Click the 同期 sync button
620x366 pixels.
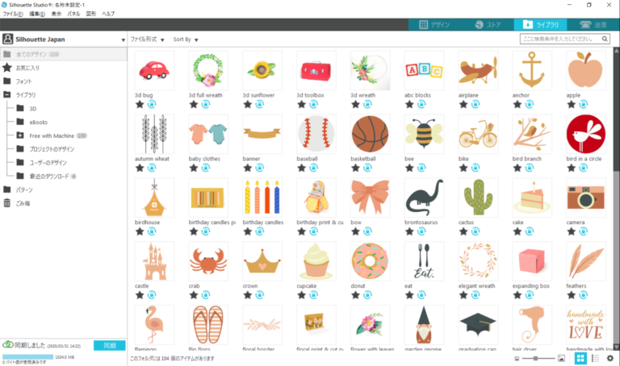point(110,346)
